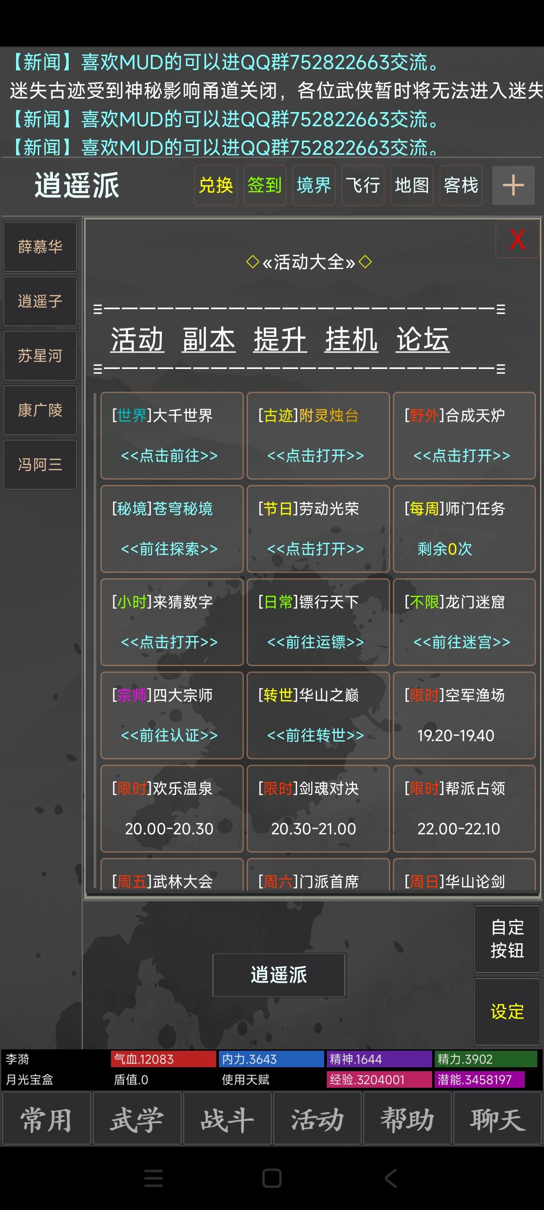The image size is (544, 1210).
Task: Click the red 气血 health bar
Action: (163, 1059)
